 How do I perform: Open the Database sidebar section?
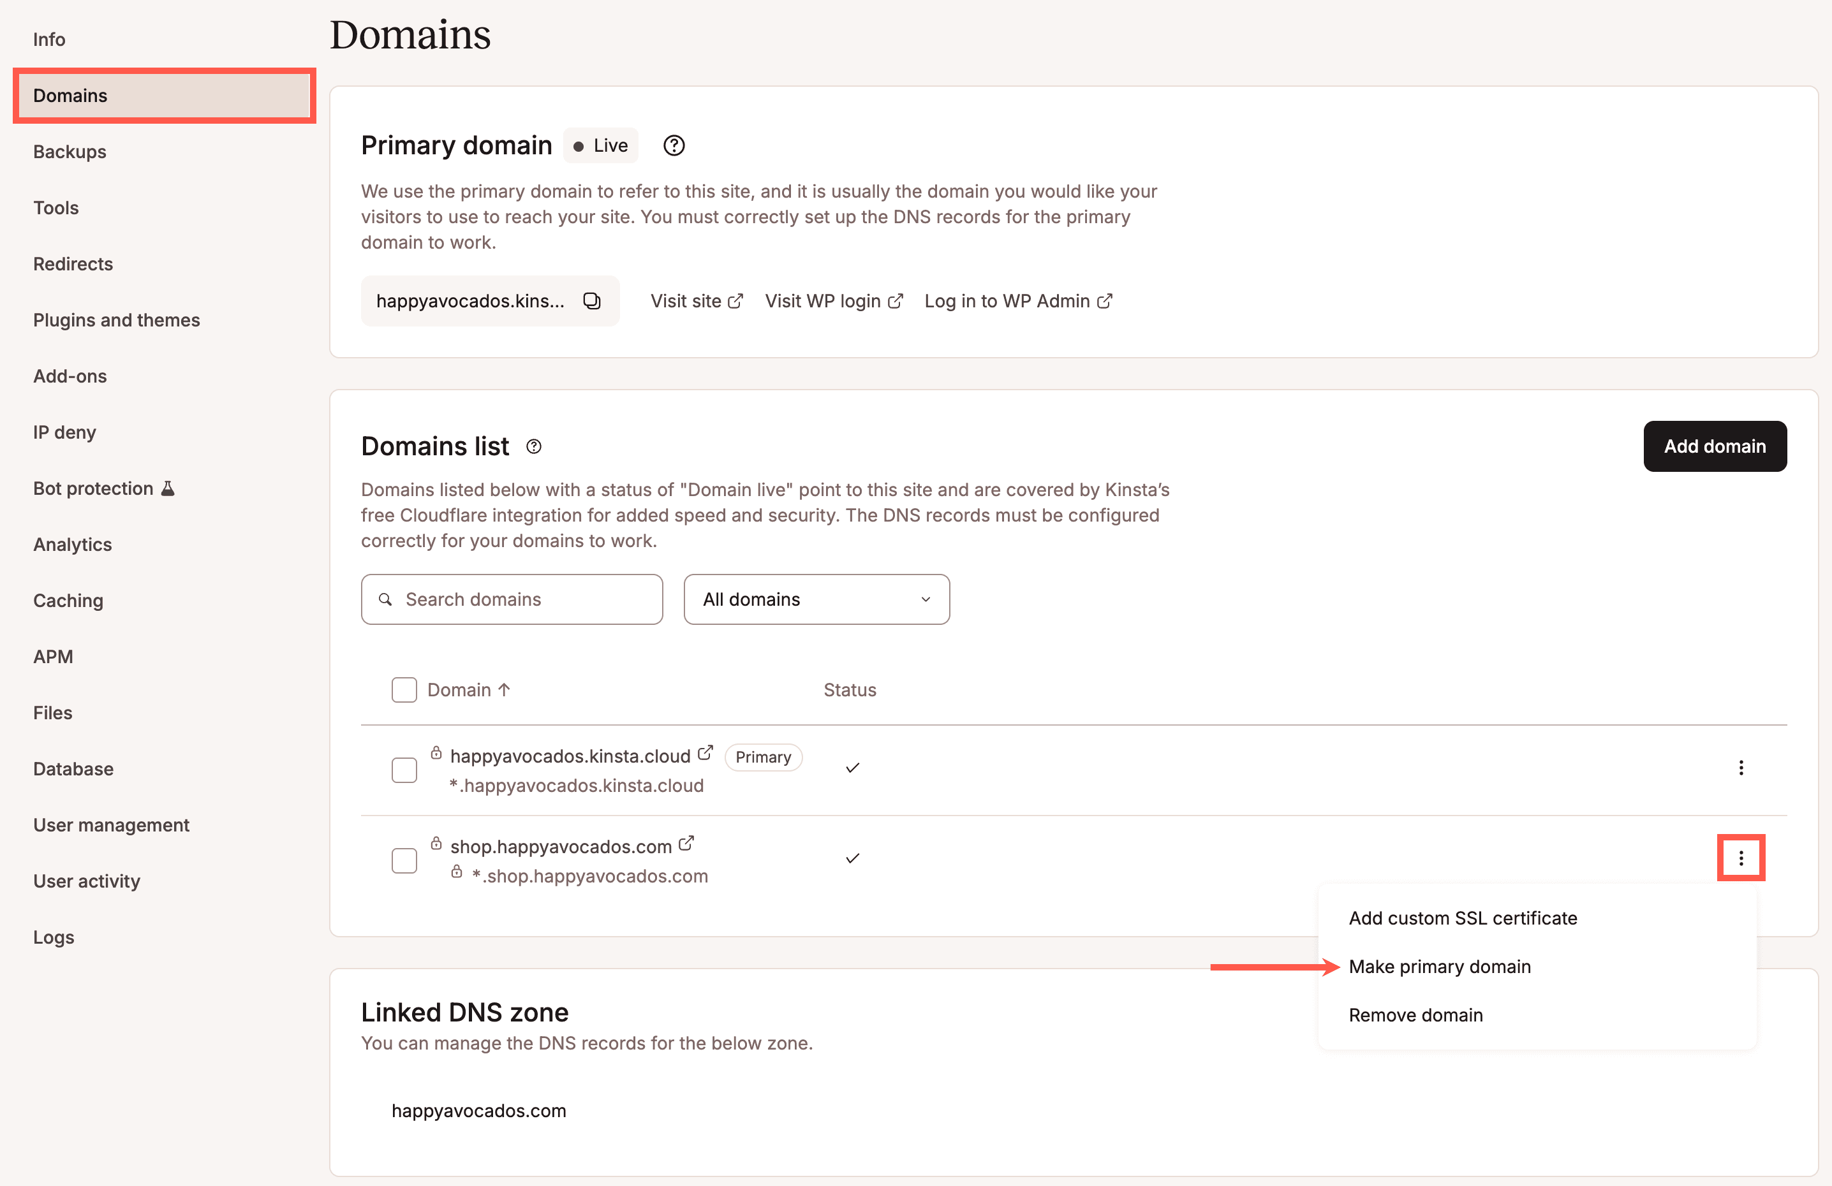(x=73, y=769)
